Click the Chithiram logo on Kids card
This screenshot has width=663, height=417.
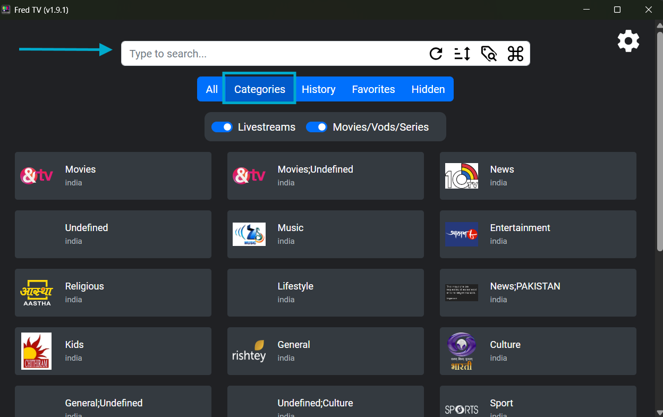click(x=37, y=351)
